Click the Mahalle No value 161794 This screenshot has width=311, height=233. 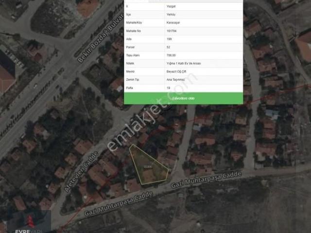click(172, 31)
